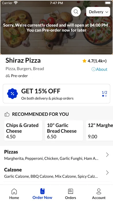Expand the Pizzas category chevron
This screenshot has width=113, height=201.
[107, 155]
